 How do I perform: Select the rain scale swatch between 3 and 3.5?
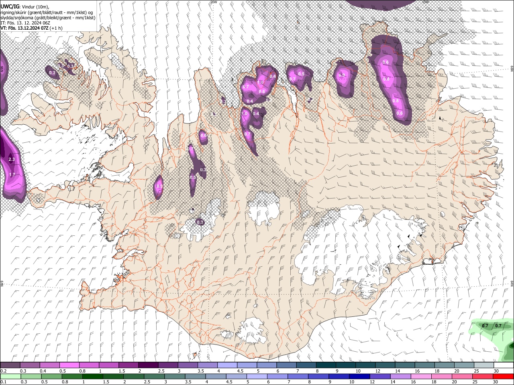pos(175,376)
